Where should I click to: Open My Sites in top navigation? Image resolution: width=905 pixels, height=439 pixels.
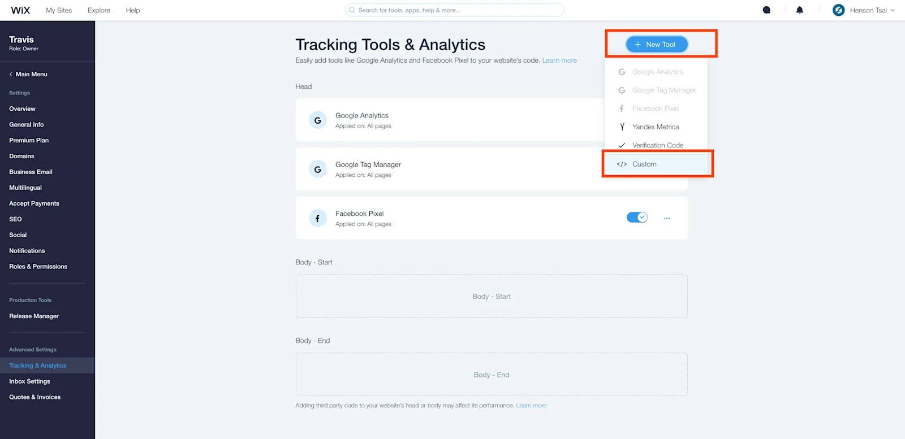click(x=59, y=10)
